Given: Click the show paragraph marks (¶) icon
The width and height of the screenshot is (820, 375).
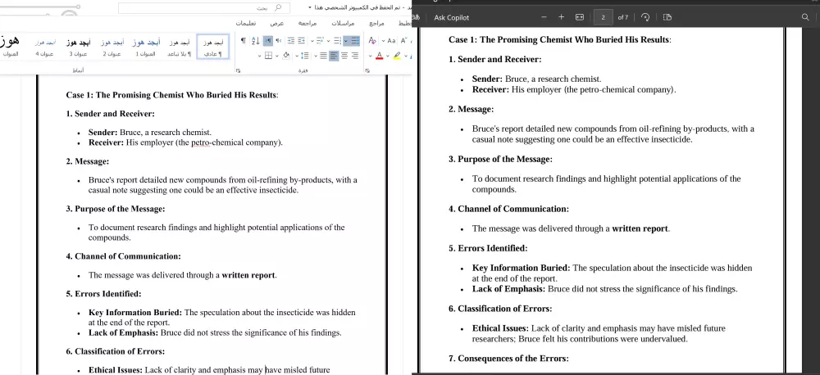Looking at the screenshot, I should [x=243, y=40].
